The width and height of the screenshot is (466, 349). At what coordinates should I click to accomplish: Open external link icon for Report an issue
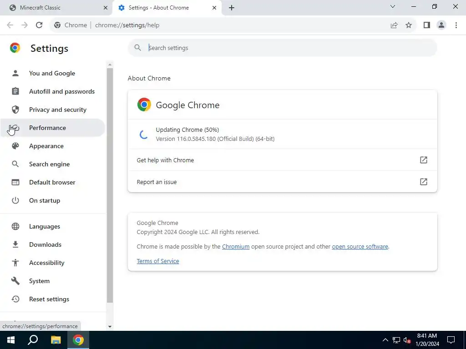point(424,182)
